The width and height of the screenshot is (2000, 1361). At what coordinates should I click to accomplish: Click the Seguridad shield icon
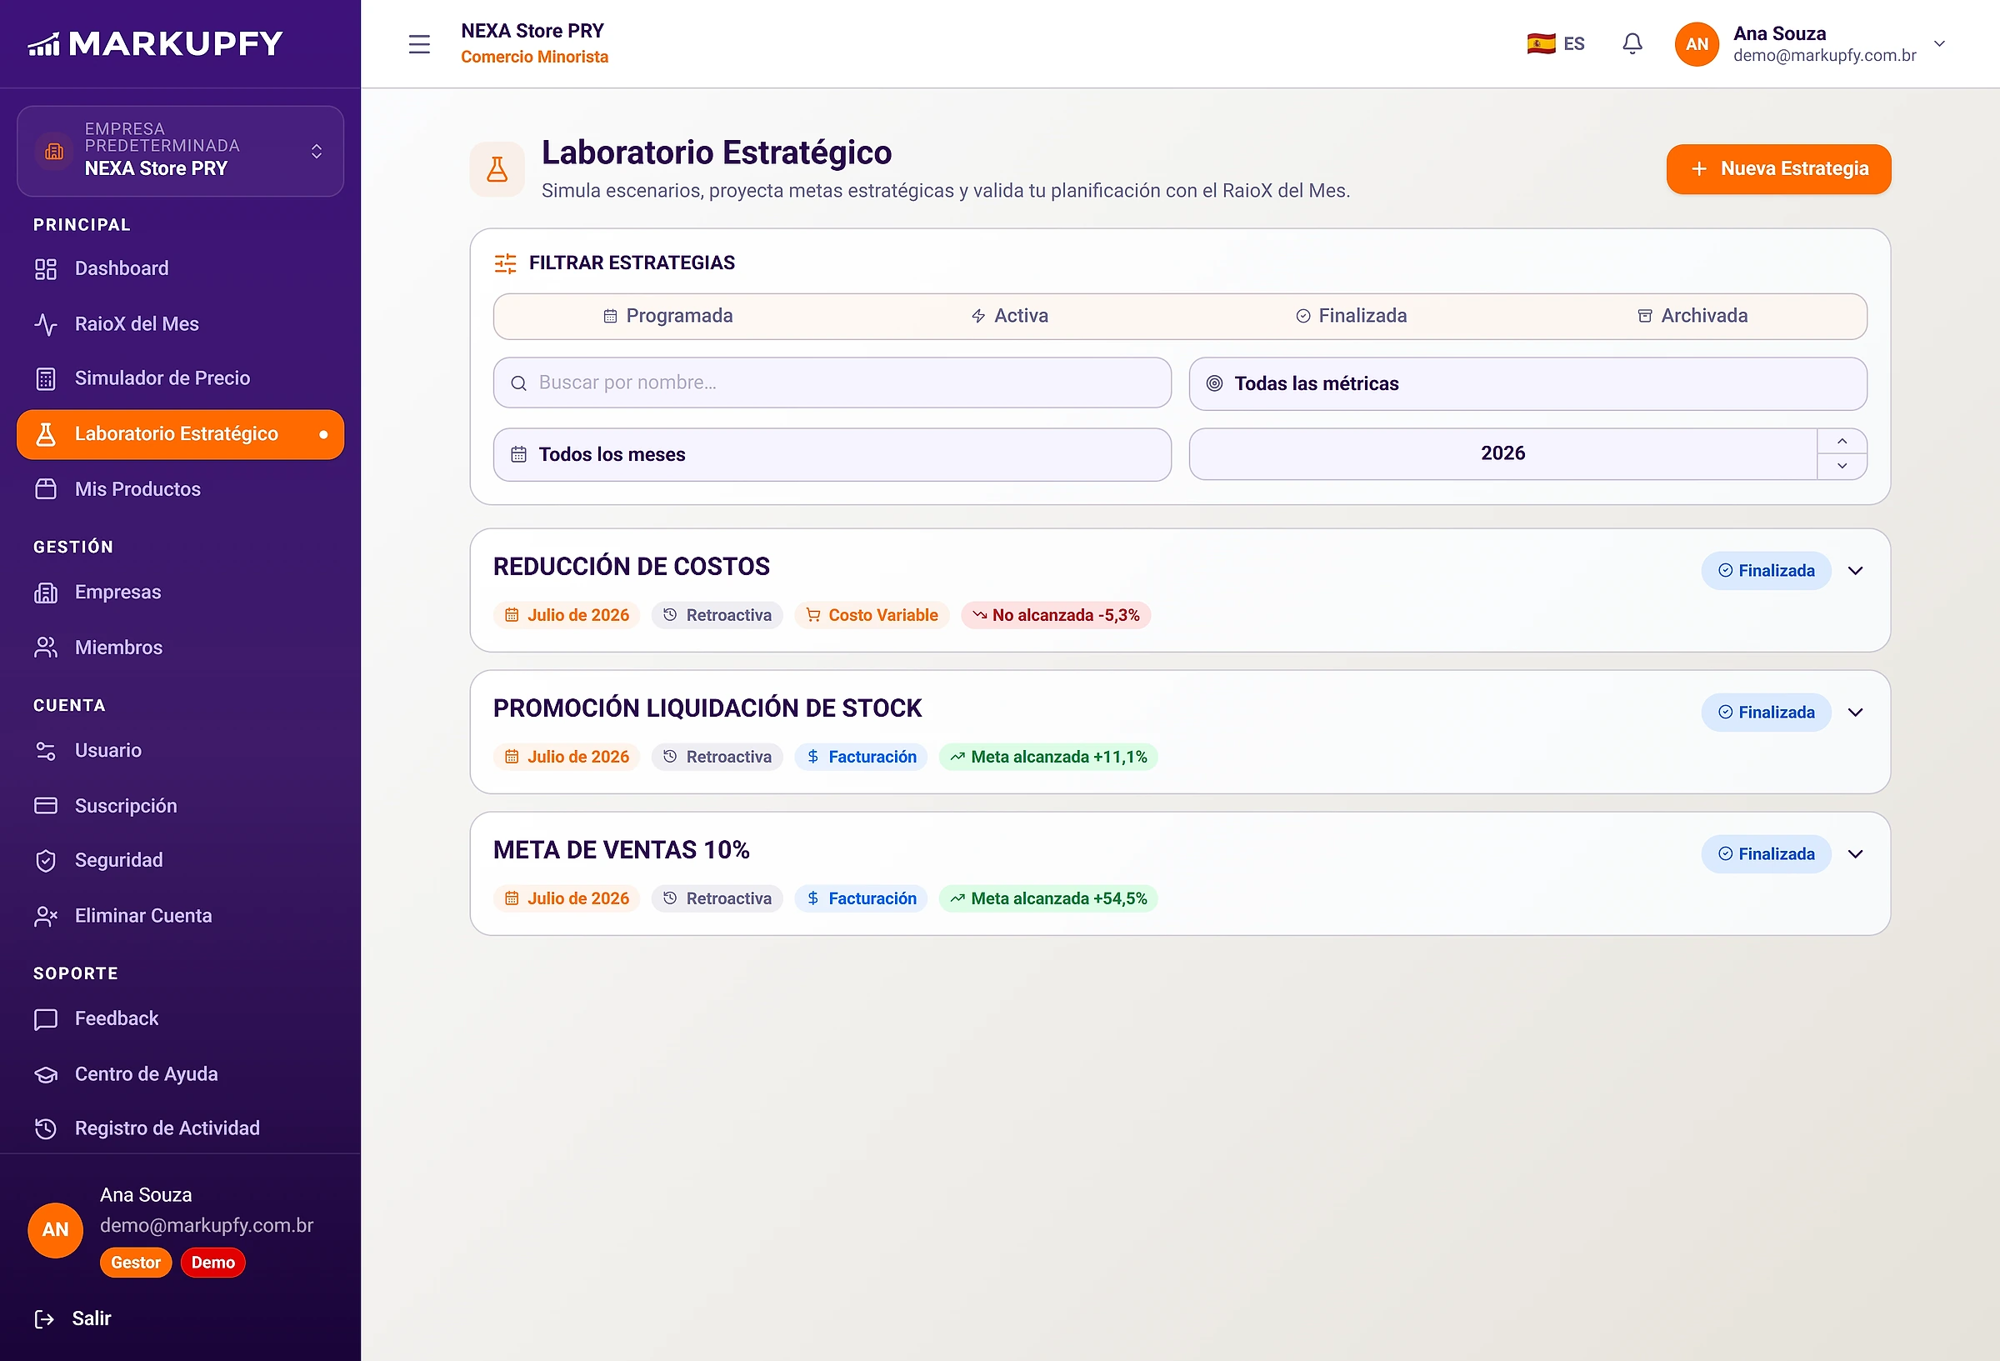point(46,860)
